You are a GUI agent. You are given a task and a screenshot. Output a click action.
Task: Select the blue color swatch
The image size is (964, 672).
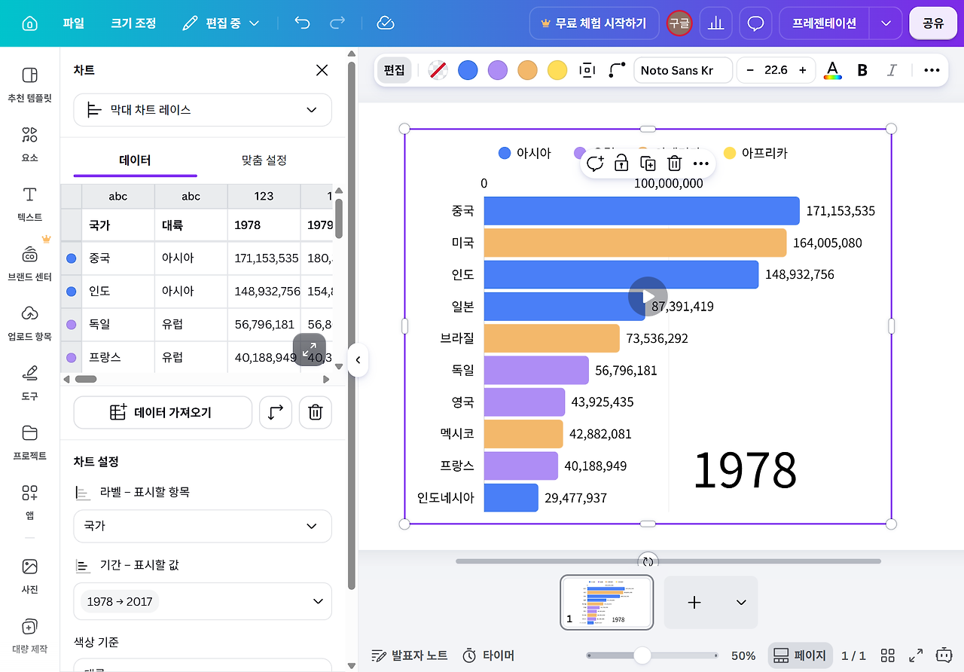(x=468, y=70)
